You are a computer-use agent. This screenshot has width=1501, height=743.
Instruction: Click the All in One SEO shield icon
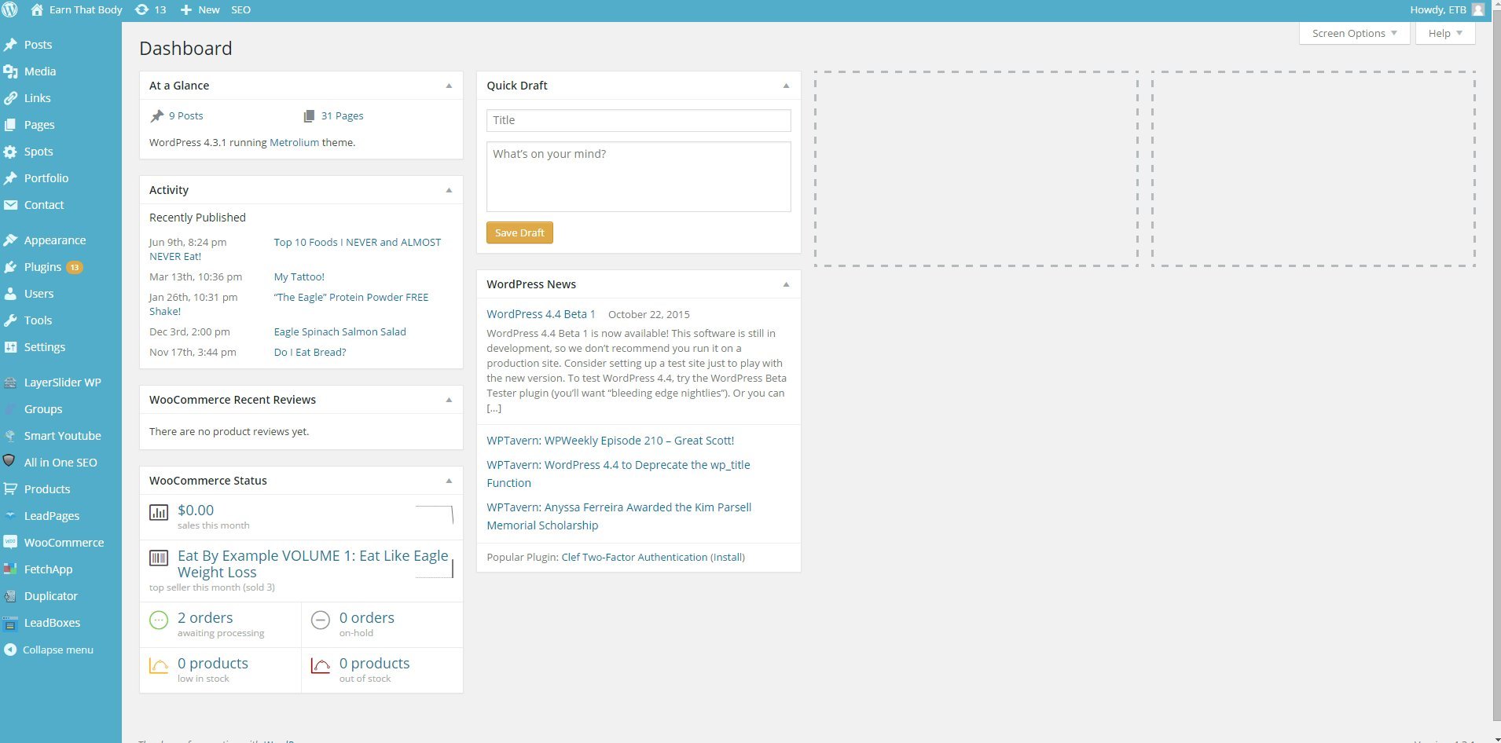pyautogui.click(x=10, y=462)
